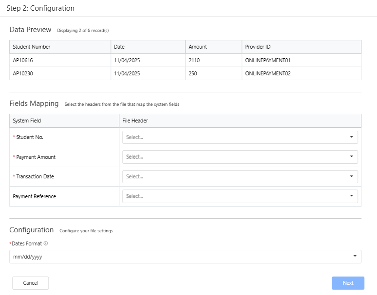The height and width of the screenshot is (295, 377).
Task: Click the Dates Format info icon
Action: [x=46, y=243]
